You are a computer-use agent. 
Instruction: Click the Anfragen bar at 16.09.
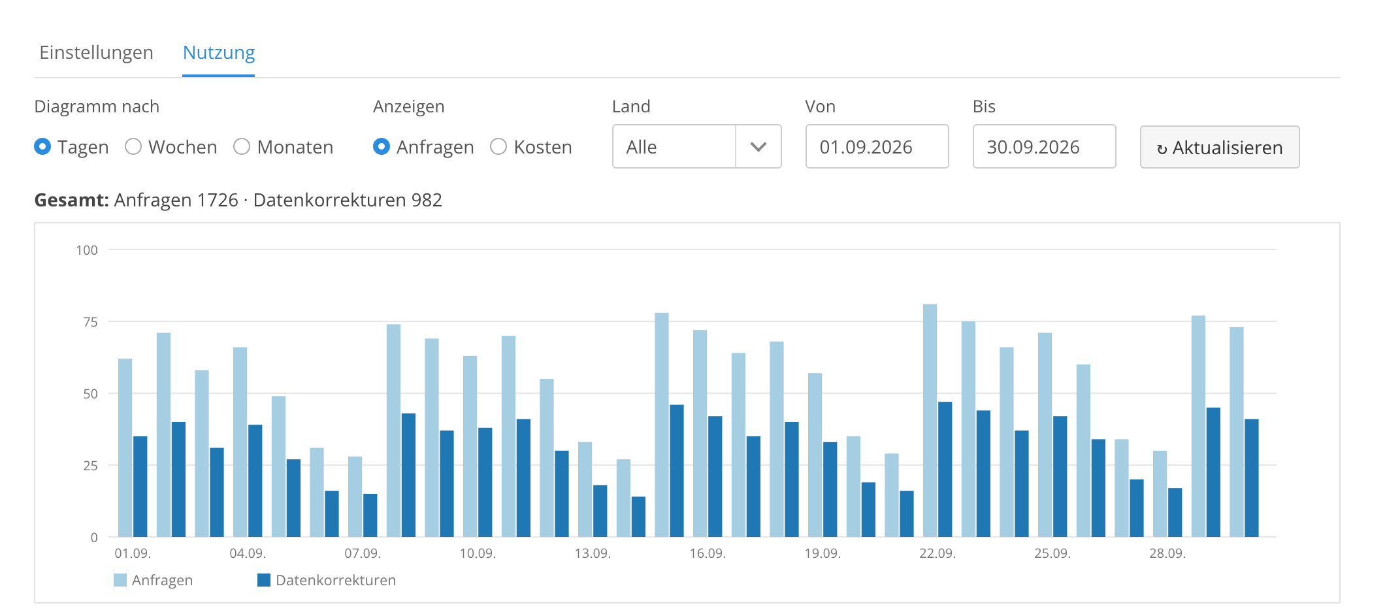point(700,434)
